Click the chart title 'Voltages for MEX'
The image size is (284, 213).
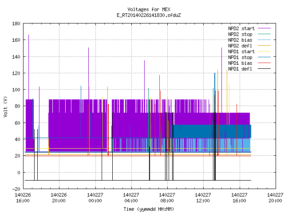tap(149, 9)
